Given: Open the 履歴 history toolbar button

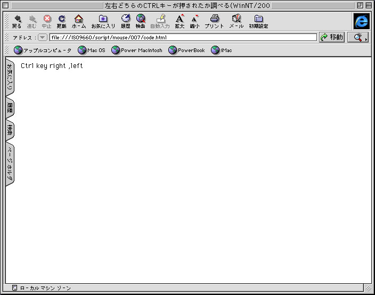Looking at the screenshot, I should 126,21.
